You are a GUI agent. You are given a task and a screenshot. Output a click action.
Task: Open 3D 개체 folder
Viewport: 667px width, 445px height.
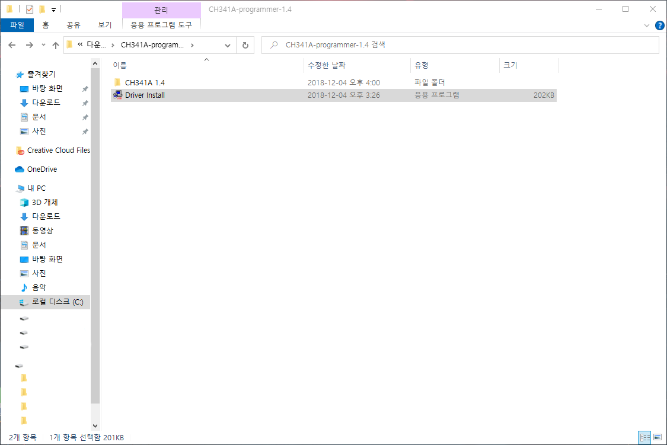pyautogui.click(x=44, y=202)
